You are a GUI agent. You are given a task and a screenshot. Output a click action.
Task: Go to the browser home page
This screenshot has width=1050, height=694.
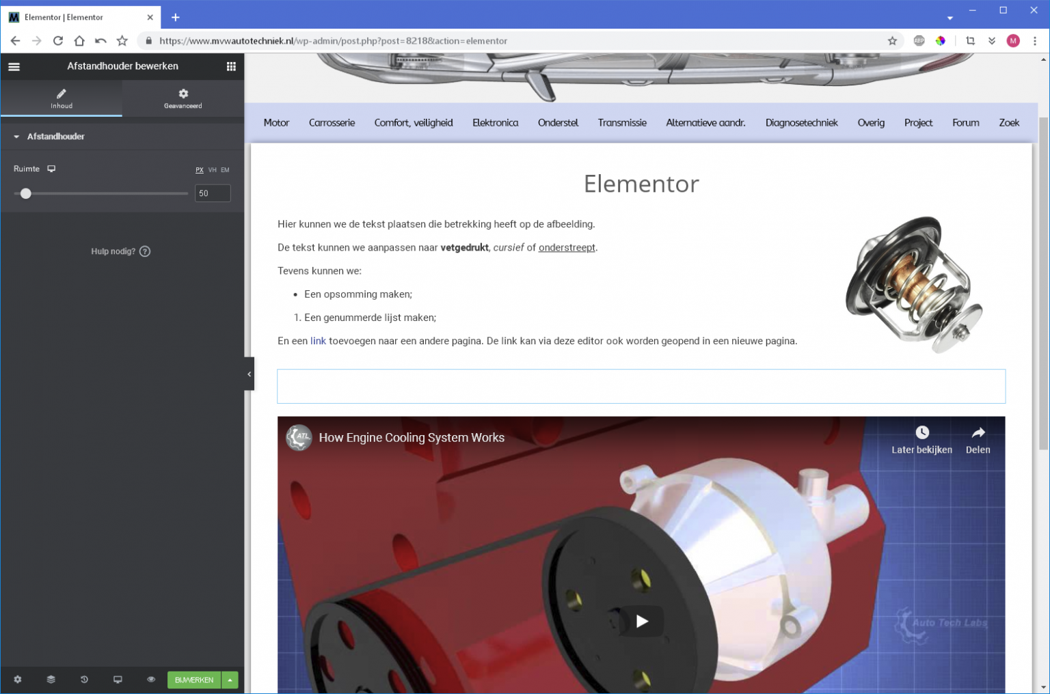[79, 41]
